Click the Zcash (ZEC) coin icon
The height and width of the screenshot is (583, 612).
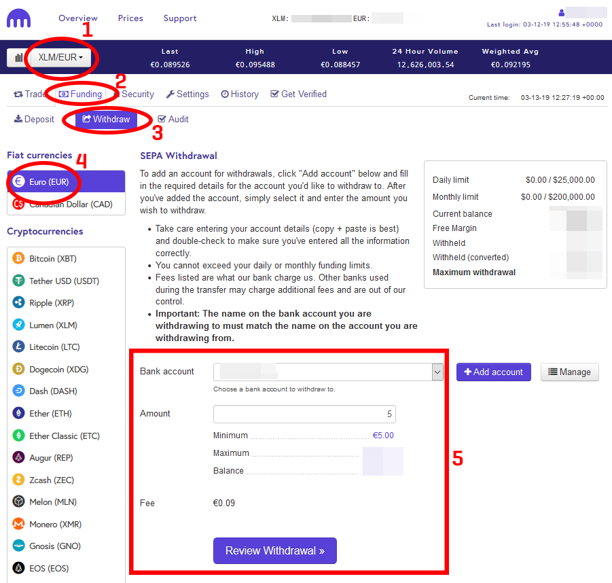tap(18, 479)
